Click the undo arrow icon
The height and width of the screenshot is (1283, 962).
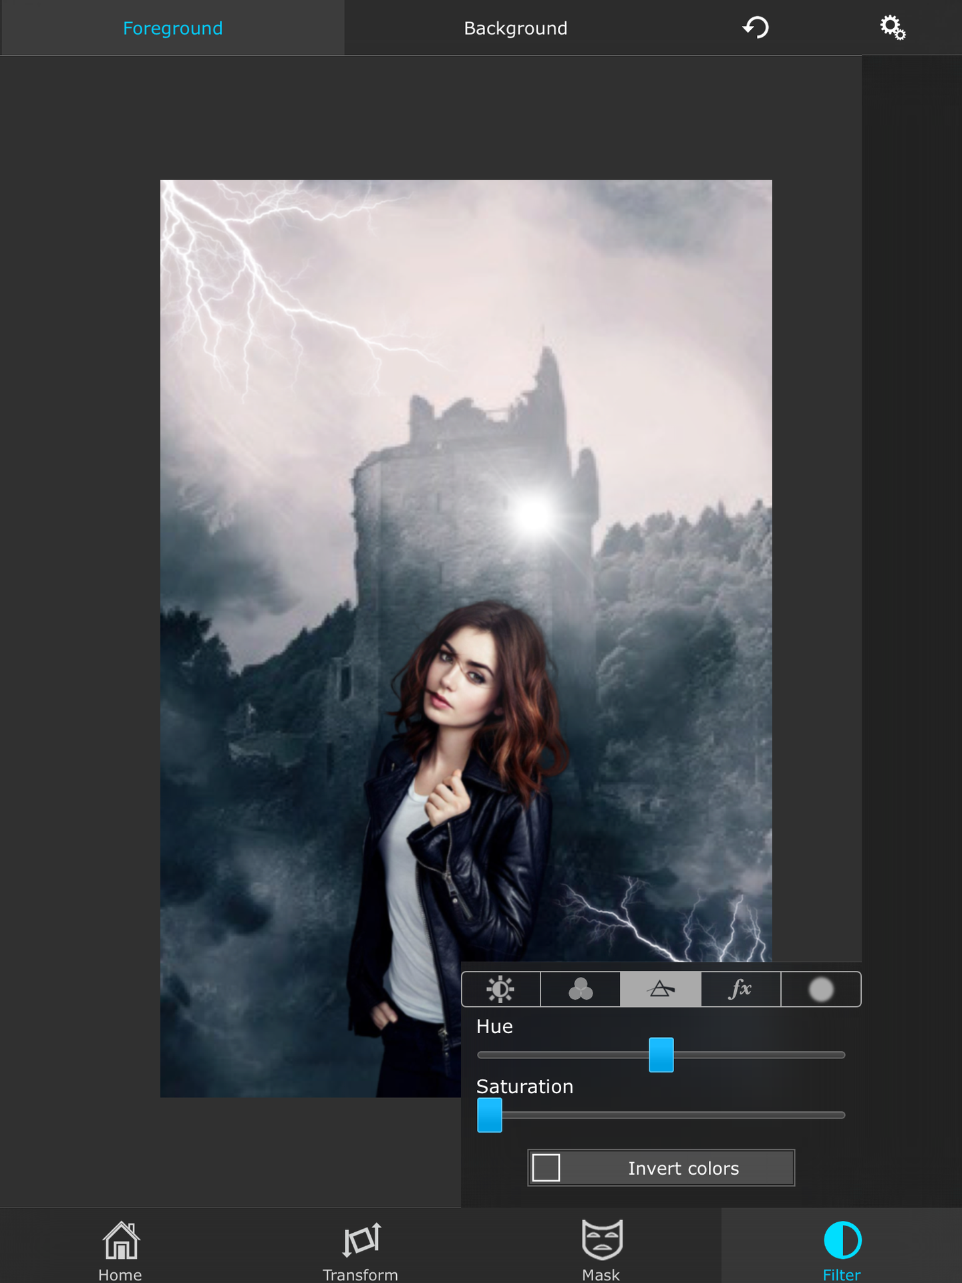[756, 27]
